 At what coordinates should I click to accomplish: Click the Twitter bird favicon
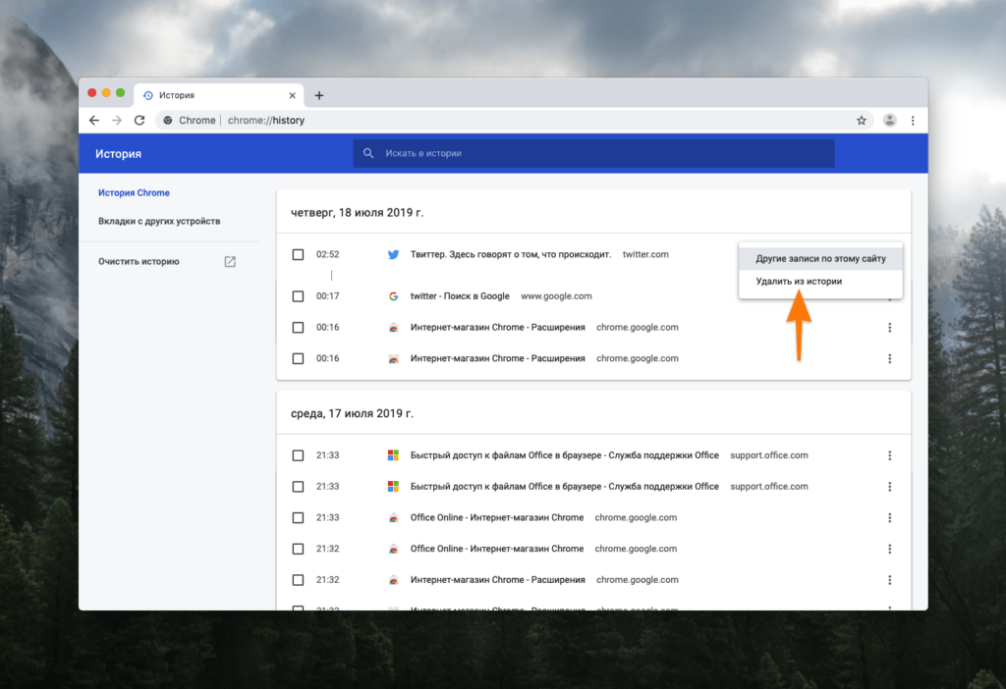point(393,254)
